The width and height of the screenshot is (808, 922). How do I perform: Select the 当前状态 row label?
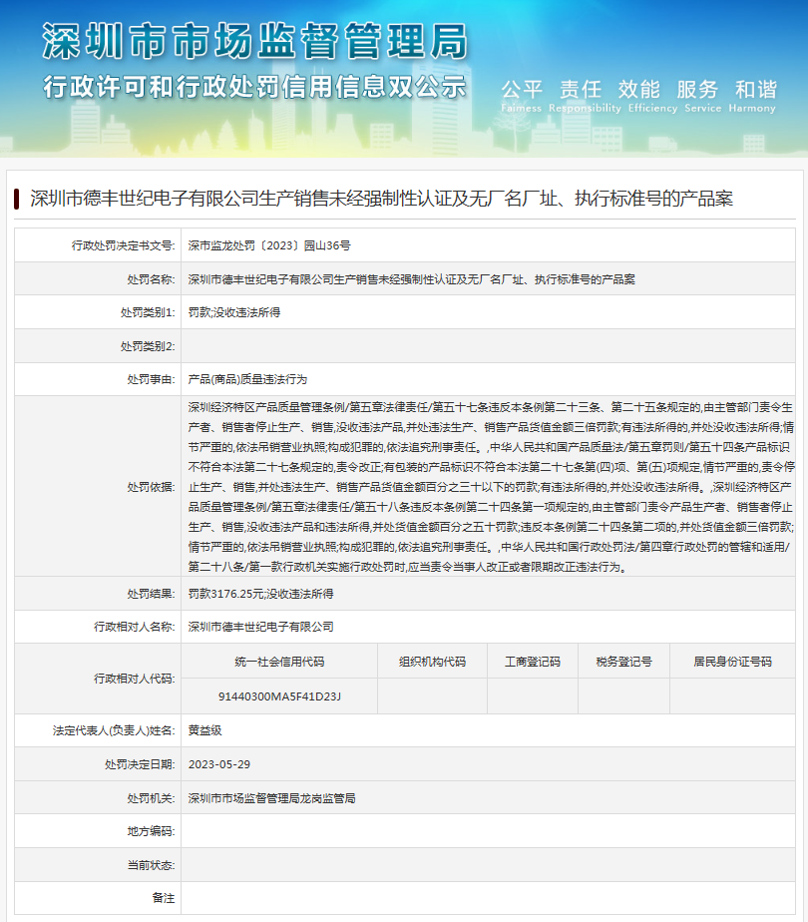pos(151,865)
